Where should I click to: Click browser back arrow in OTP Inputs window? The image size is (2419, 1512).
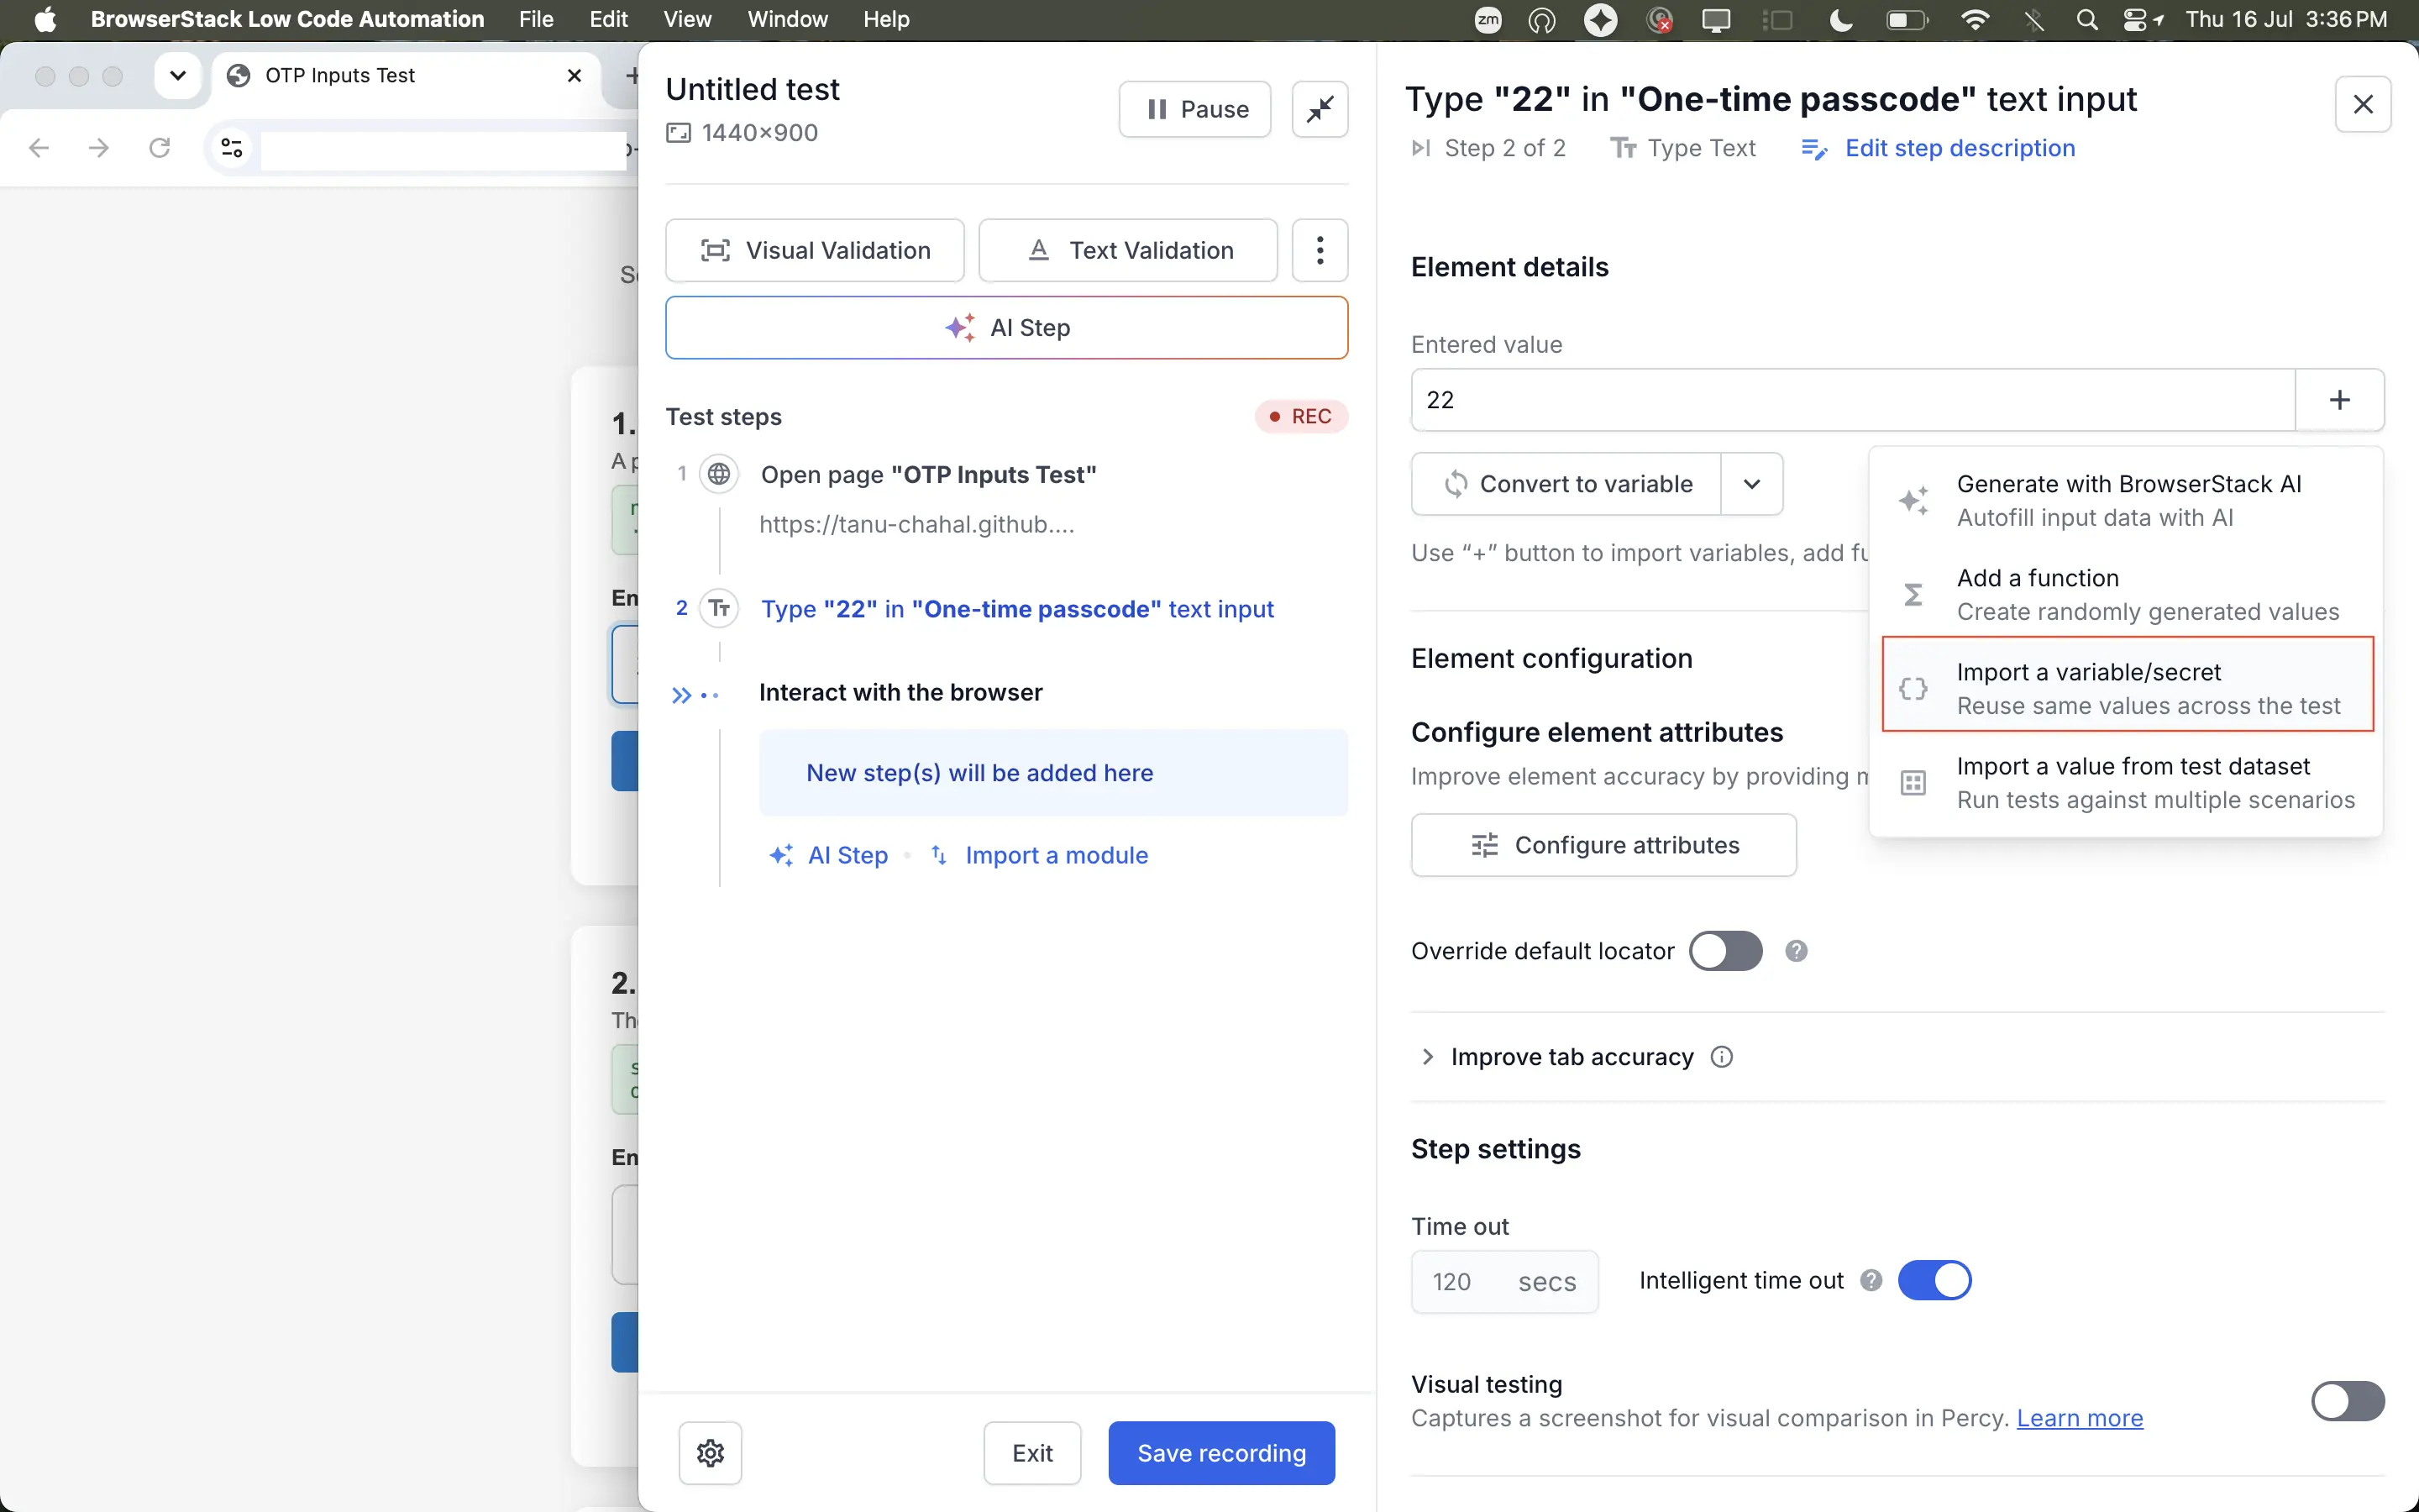[39, 148]
